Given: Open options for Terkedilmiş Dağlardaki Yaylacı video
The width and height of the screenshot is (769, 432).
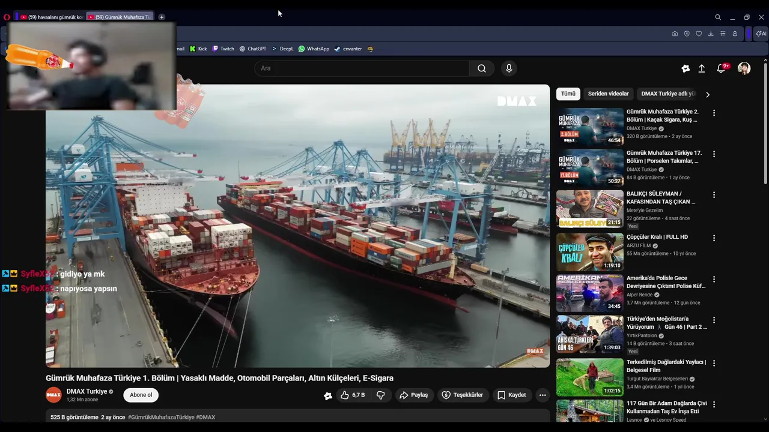Looking at the screenshot, I should [714, 364].
